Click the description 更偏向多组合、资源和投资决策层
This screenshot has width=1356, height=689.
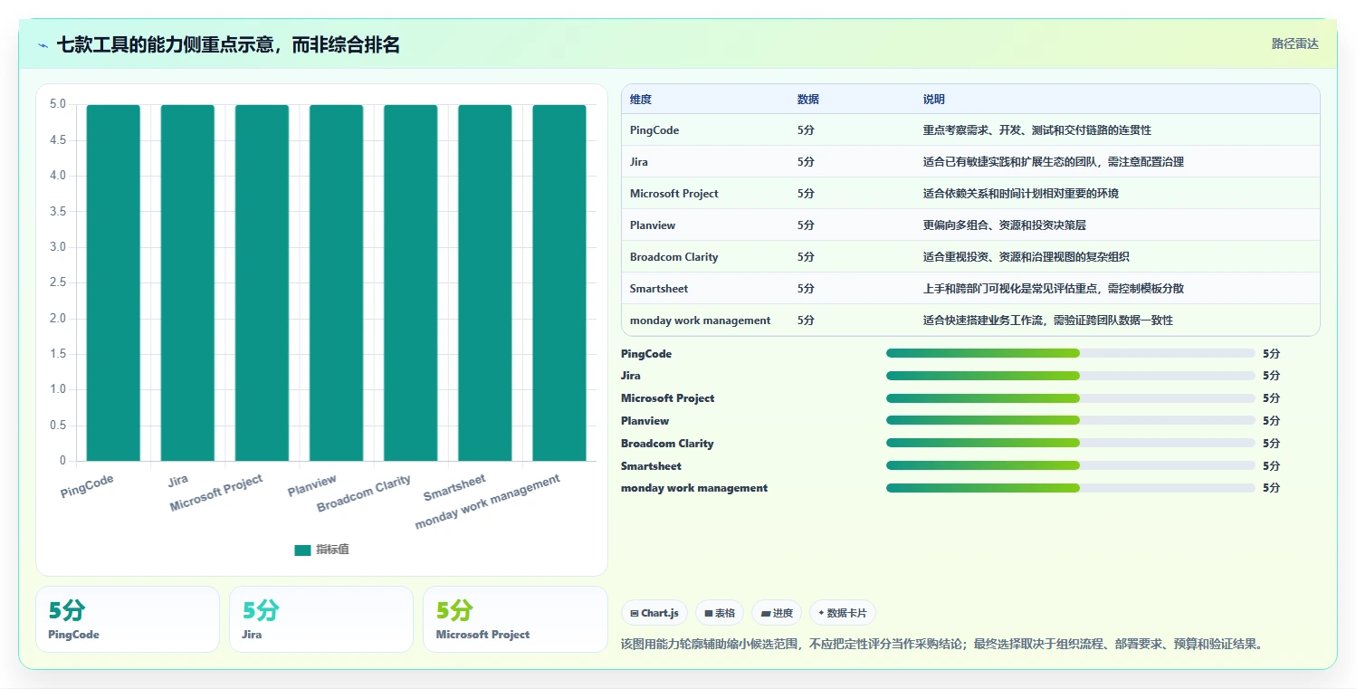(x=1003, y=225)
